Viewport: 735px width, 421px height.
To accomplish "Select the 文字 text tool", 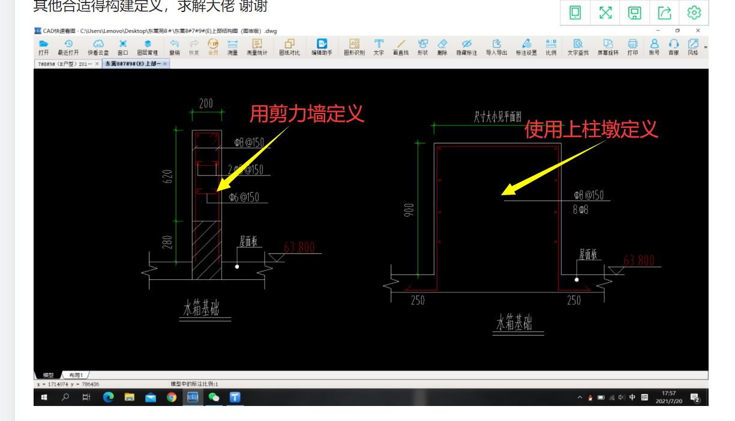I will tap(379, 47).
